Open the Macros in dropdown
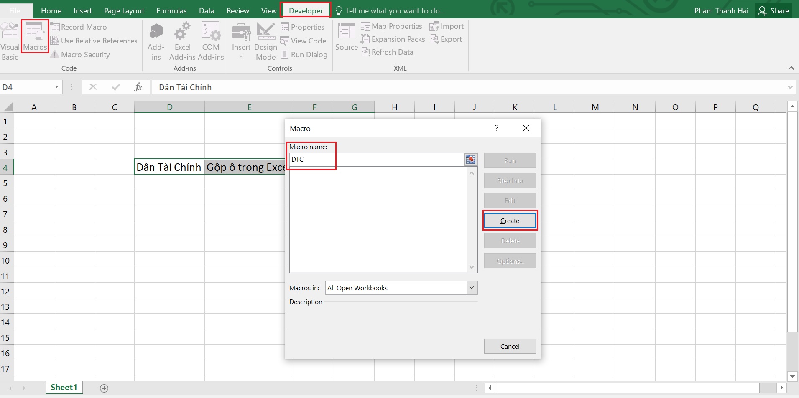Viewport: 799px width, 398px height. pos(472,288)
